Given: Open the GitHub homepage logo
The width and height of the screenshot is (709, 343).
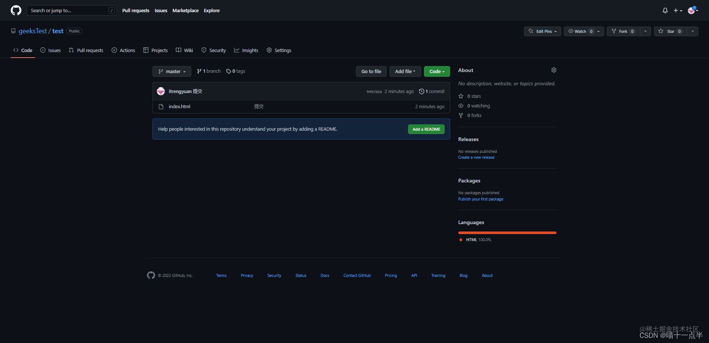Looking at the screenshot, I should coord(16,10).
